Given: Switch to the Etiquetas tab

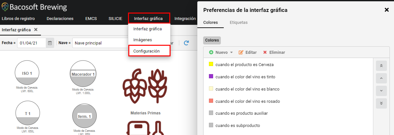Looking at the screenshot, I should pos(239,23).
